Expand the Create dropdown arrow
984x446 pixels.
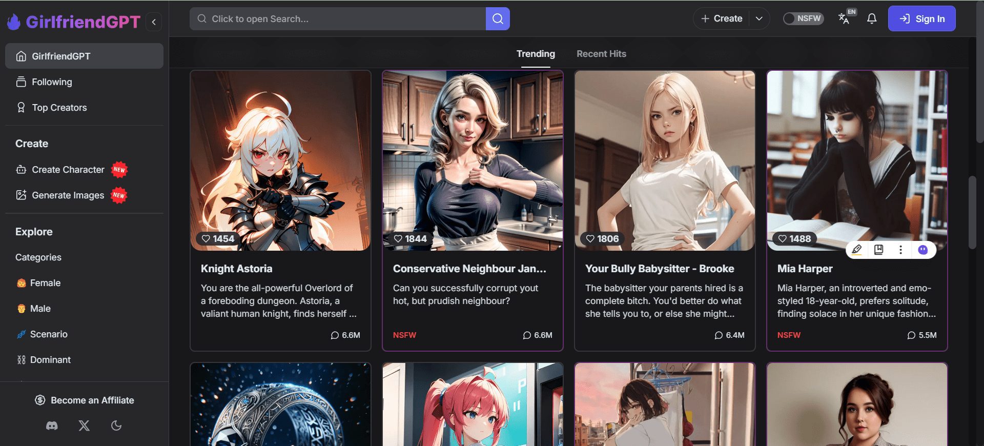(759, 18)
